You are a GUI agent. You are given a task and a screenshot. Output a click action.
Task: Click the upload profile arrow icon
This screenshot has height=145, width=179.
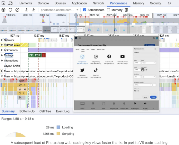pyautogui.click(x=27, y=10)
